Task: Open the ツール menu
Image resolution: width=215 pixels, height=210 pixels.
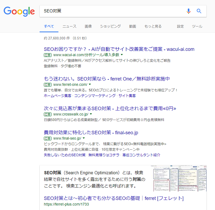Action: tap(197, 26)
